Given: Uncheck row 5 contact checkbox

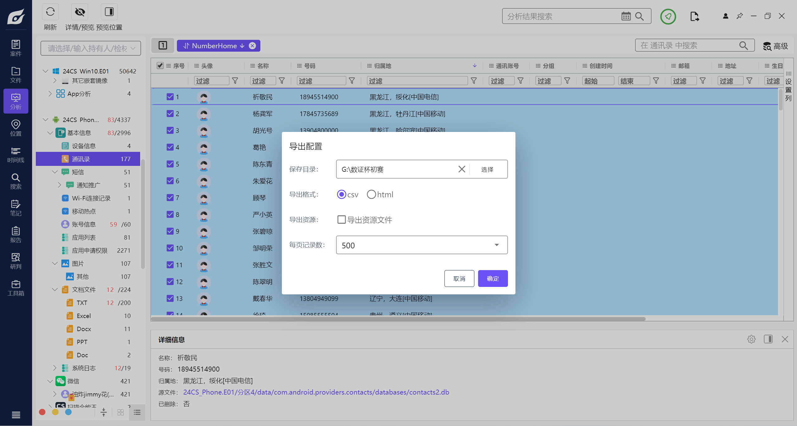Looking at the screenshot, I should pos(170,164).
